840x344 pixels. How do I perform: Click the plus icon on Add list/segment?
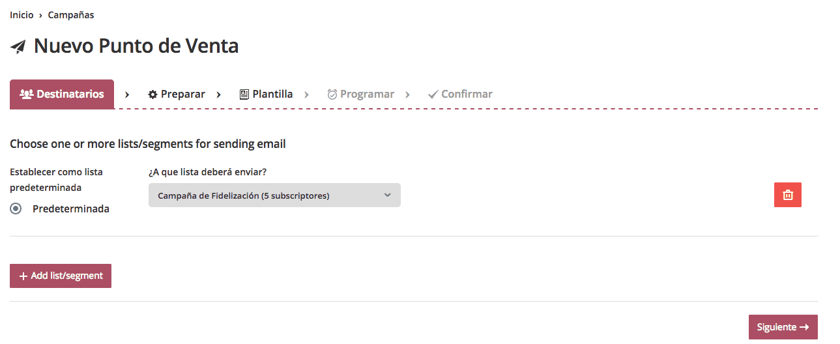pos(23,276)
